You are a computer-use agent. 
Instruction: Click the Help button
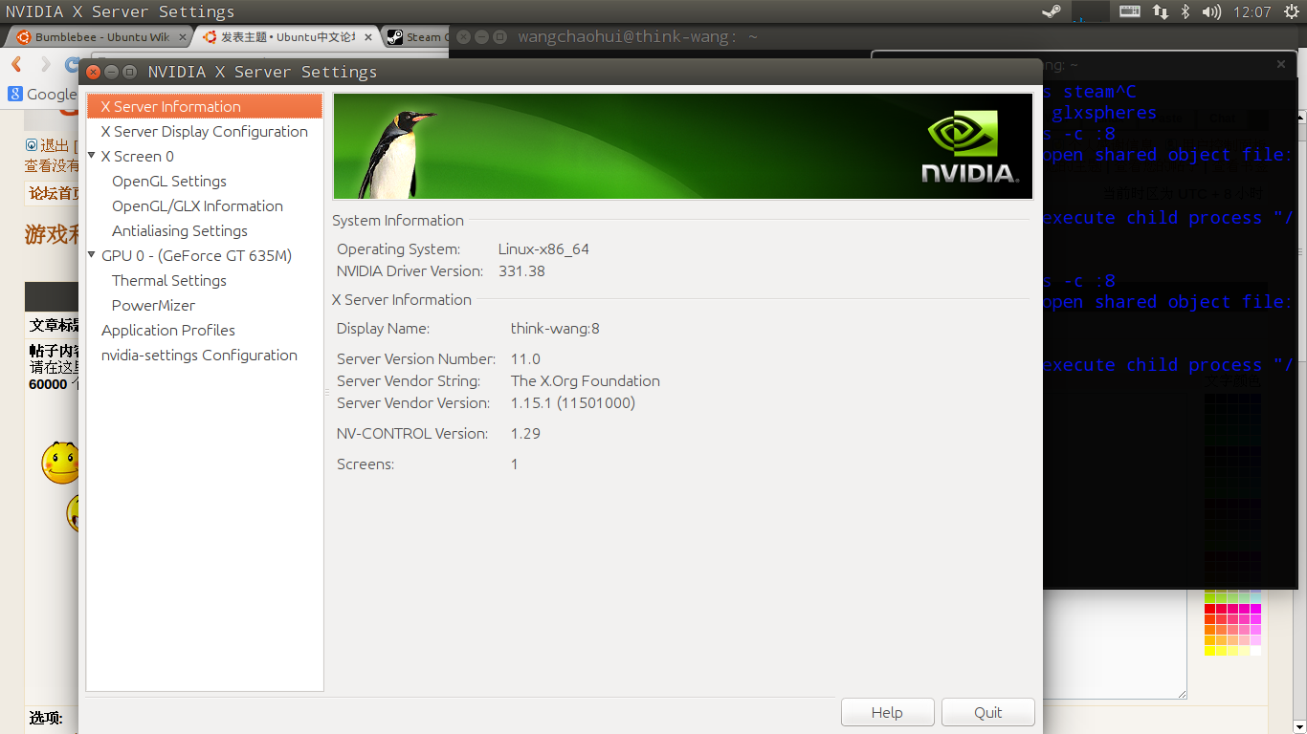[x=887, y=712]
